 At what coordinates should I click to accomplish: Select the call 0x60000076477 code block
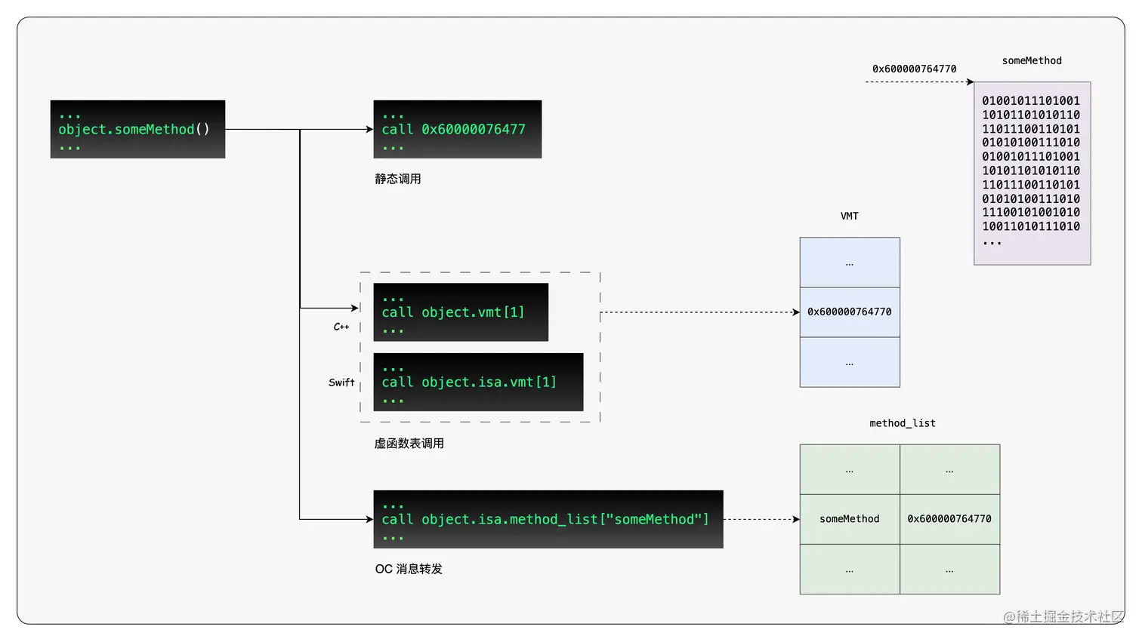coord(457,129)
